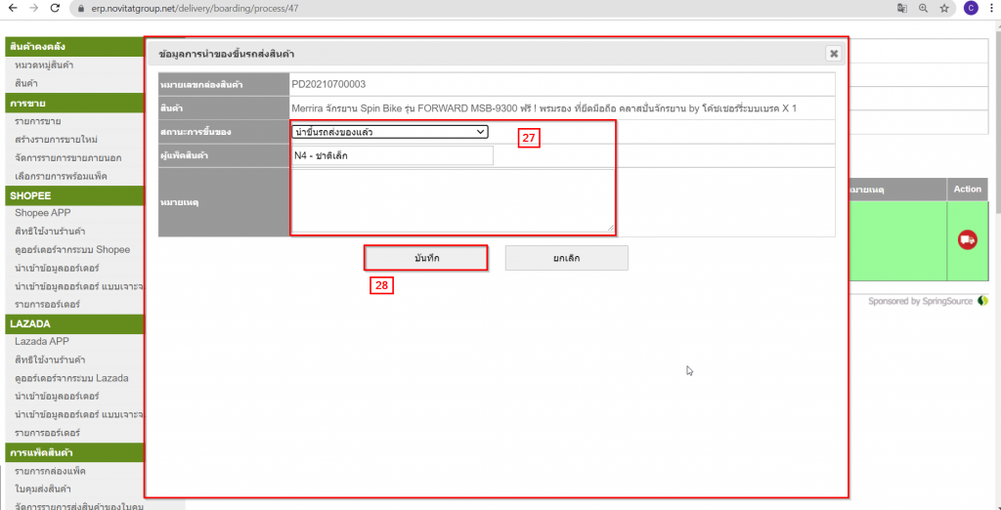This screenshot has height=510, width=1001.
Task: Open Shopee APP in the sidebar
Action: [x=41, y=213]
